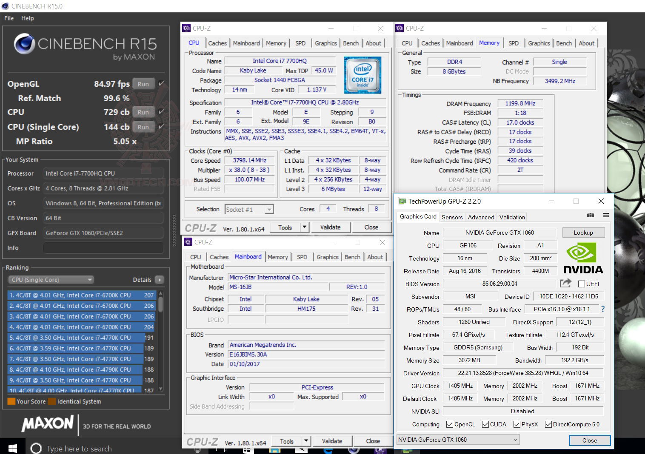Image resolution: width=645 pixels, height=454 pixels.
Task: Toggle the CPU (Single Core) test checkmark
Action: (161, 127)
